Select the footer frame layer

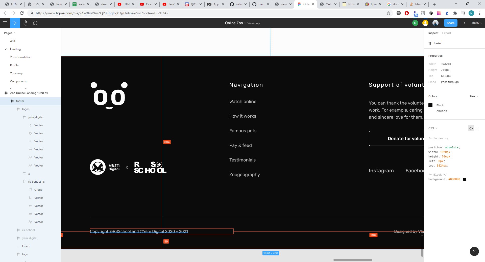[x=30, y=101]
